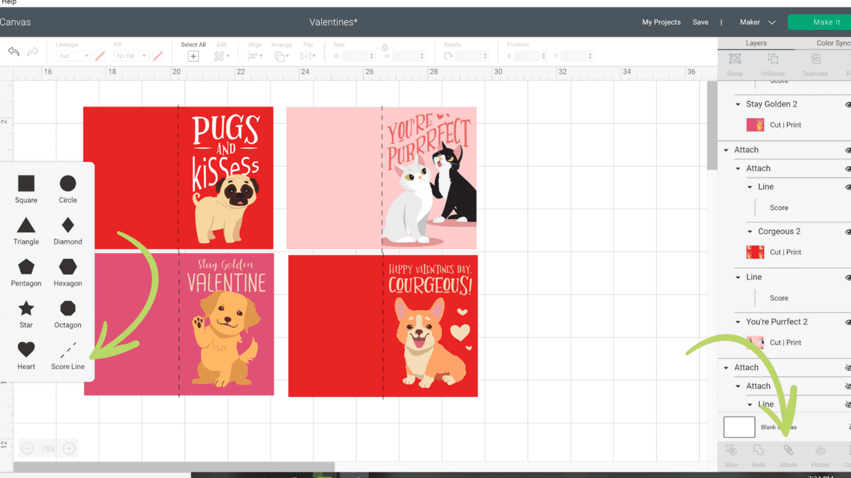The width and height of the screenshot is (851, 478).
Task: Hide the You're Purrfect 2 layer
Action: pos(847,321)
